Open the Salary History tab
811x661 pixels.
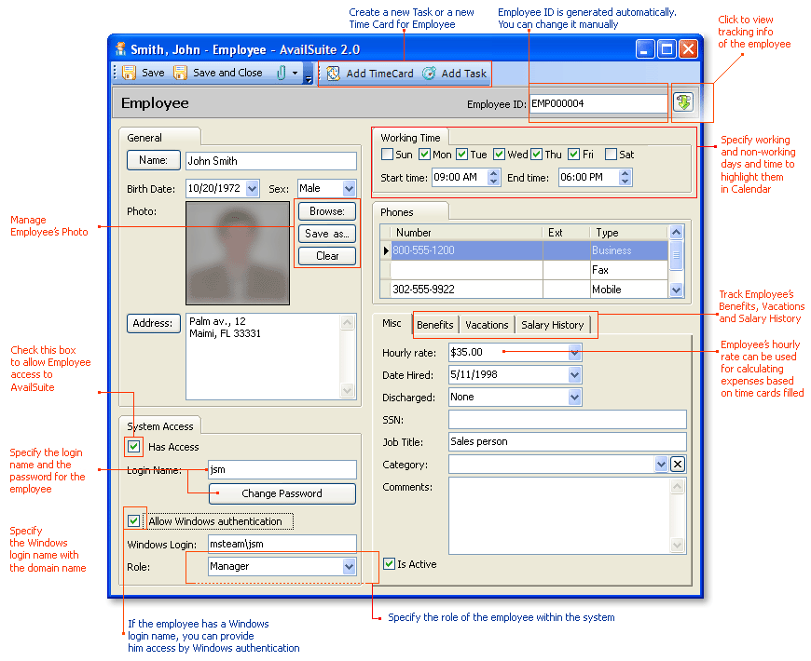click(552, 325)
